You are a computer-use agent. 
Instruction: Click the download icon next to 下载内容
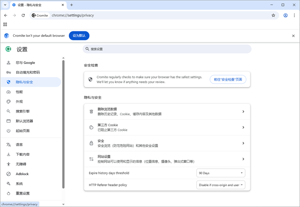(x=8, y=154)
